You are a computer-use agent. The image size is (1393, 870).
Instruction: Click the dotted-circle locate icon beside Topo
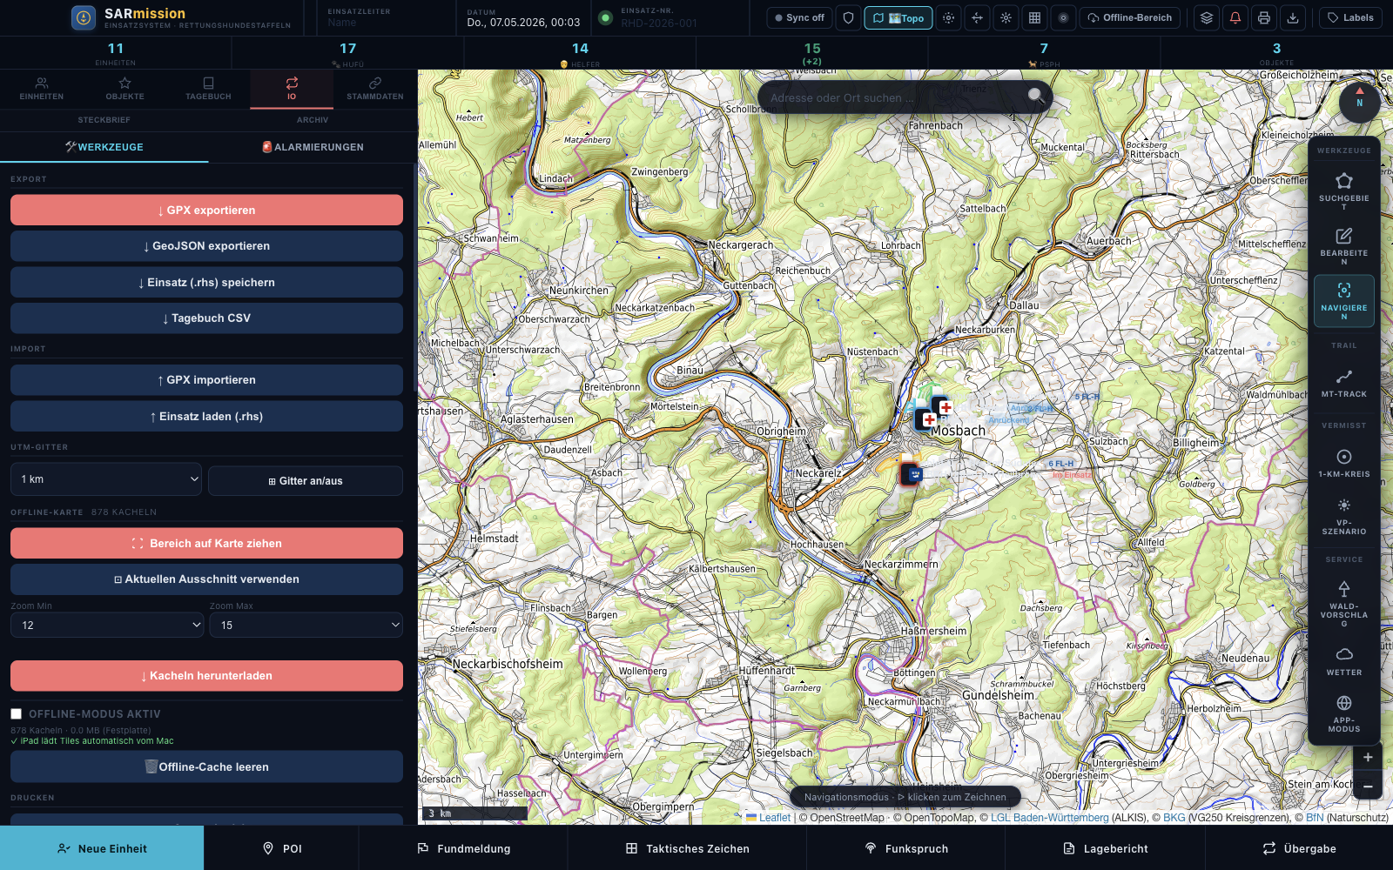coord(948,17)
